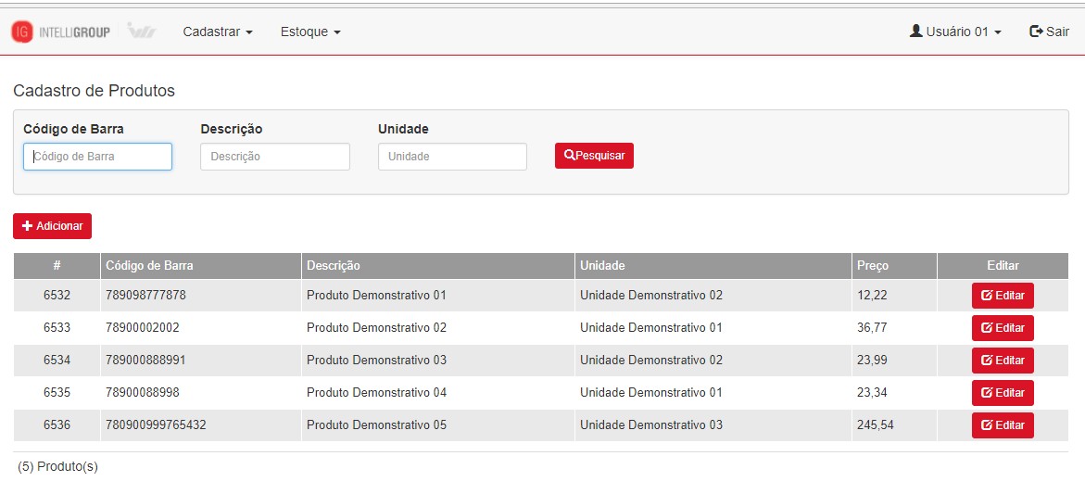Click the Sair logout icon

tap(1036, 32)
